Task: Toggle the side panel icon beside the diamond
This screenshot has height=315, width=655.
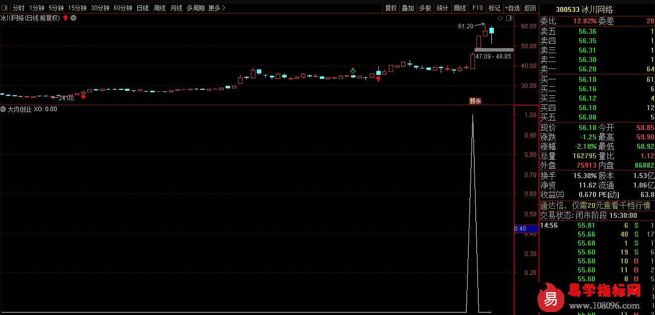Action: pyautogui.click(x=509, y=18)
